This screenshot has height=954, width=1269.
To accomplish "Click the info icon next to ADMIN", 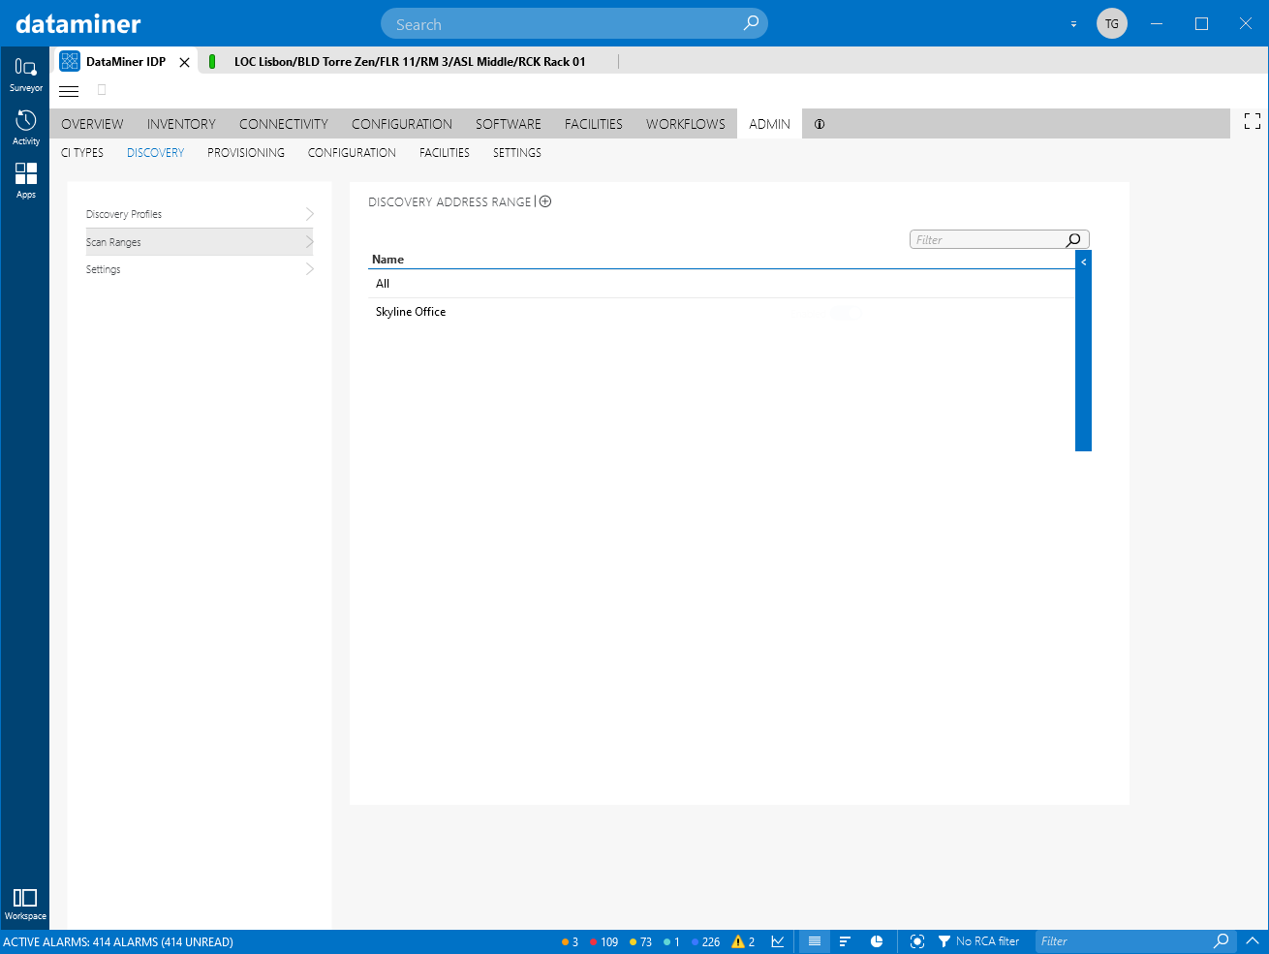I will (x=820, y=124).
